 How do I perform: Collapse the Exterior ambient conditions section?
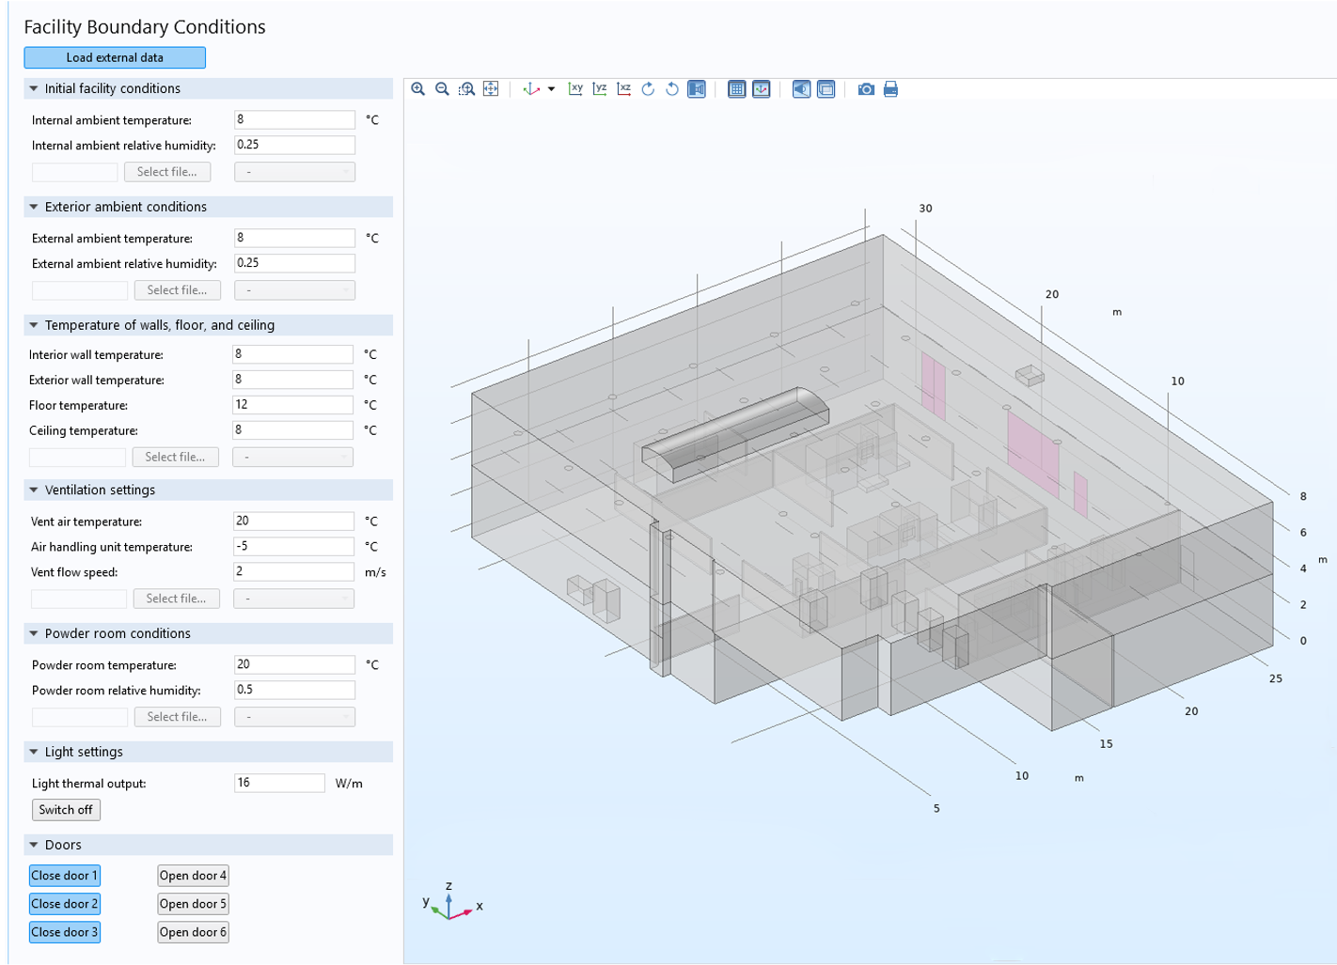(34, 207)
